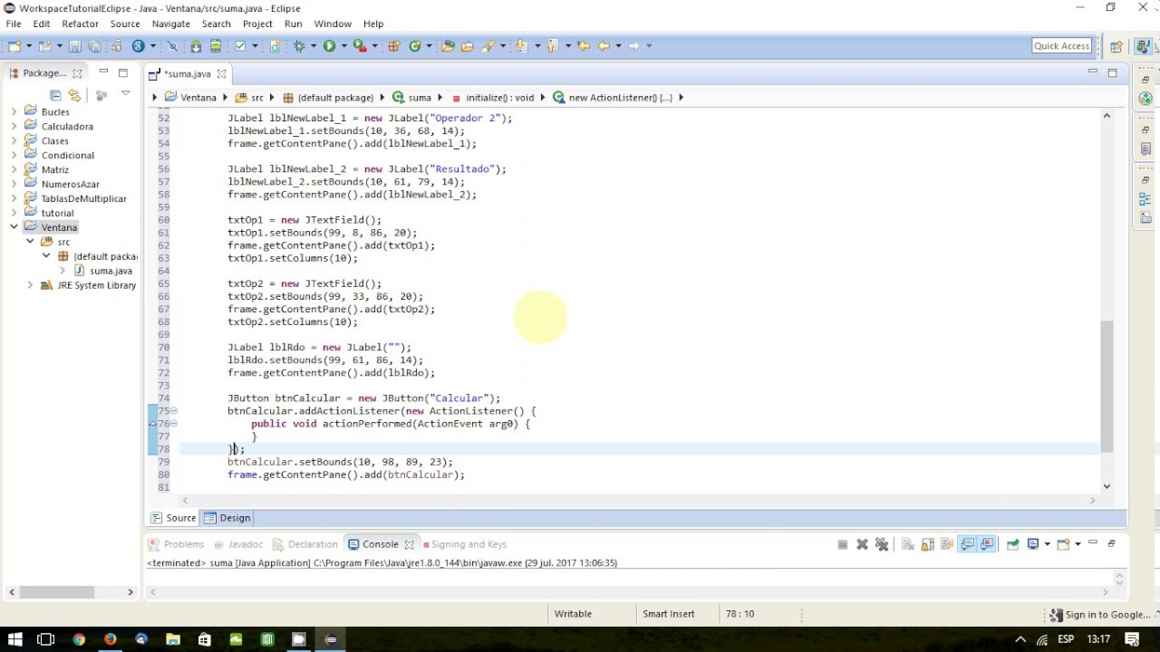This screenshot has width=1160, height=652.
Task: Toggle Scroll Lock in Console
Action: (928, 544)
